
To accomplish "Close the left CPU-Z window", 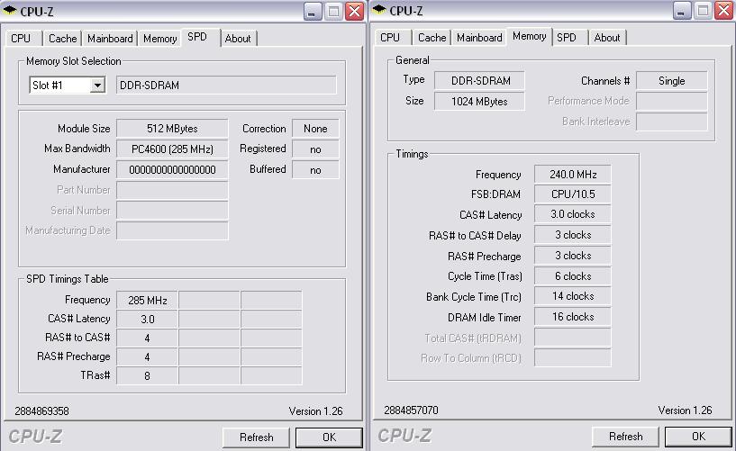I will [x=354, y=12].
